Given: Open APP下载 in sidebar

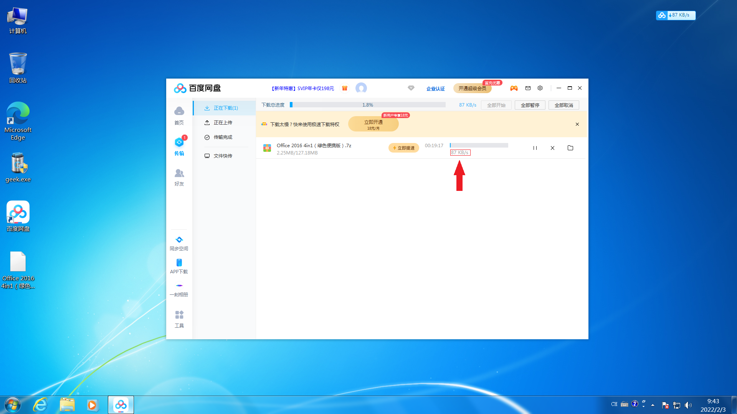Looking at the screenshot, I should [x=179, y=266].
